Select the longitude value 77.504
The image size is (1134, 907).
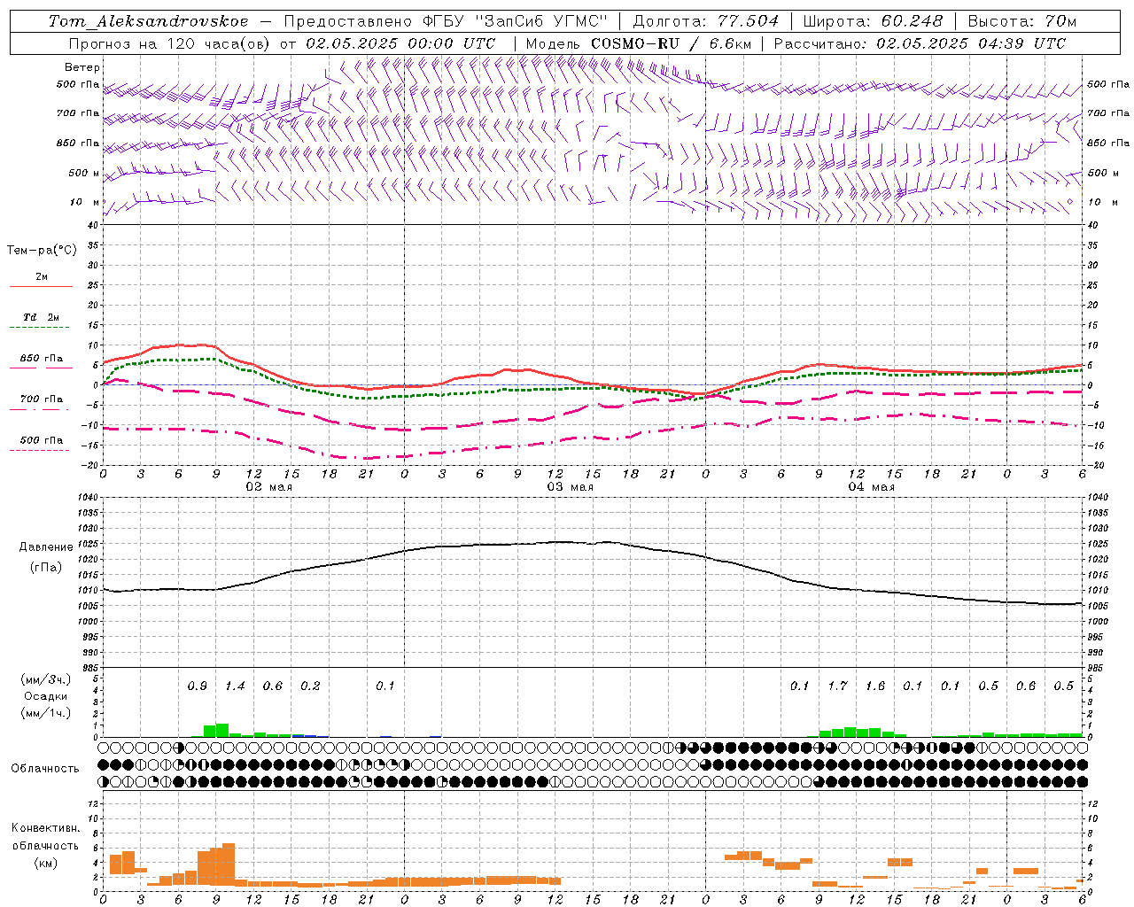click(x=747, y=21)
